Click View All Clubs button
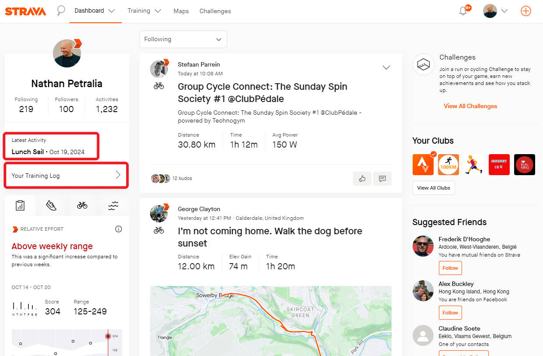This screenshot has height=356, width=543. [434, 188]
